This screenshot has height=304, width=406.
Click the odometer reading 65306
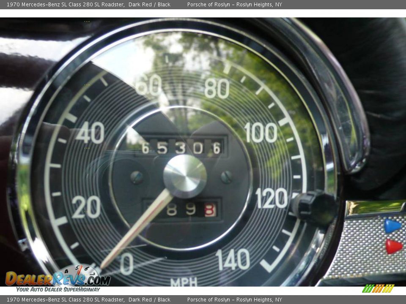tap(181, 148)
